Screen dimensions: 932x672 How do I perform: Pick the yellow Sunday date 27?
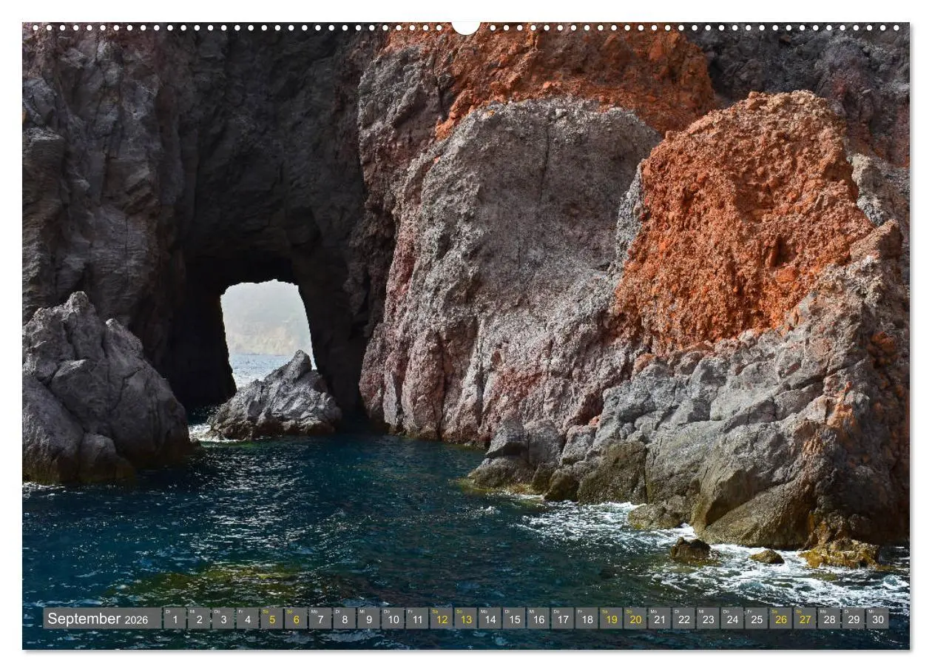click(x=804, y=619)
